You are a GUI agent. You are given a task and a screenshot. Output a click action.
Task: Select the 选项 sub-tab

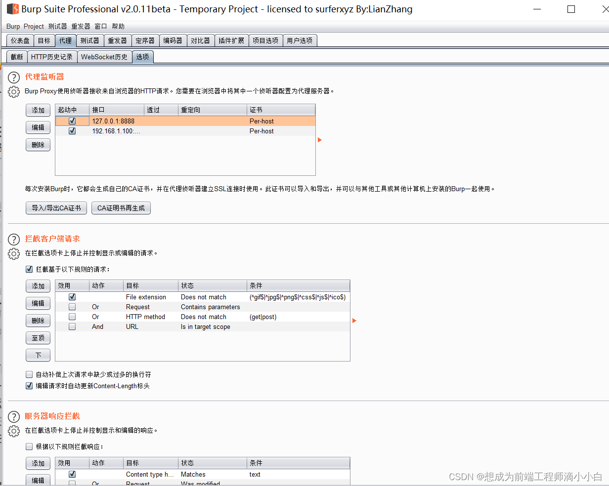coord(142,57)
